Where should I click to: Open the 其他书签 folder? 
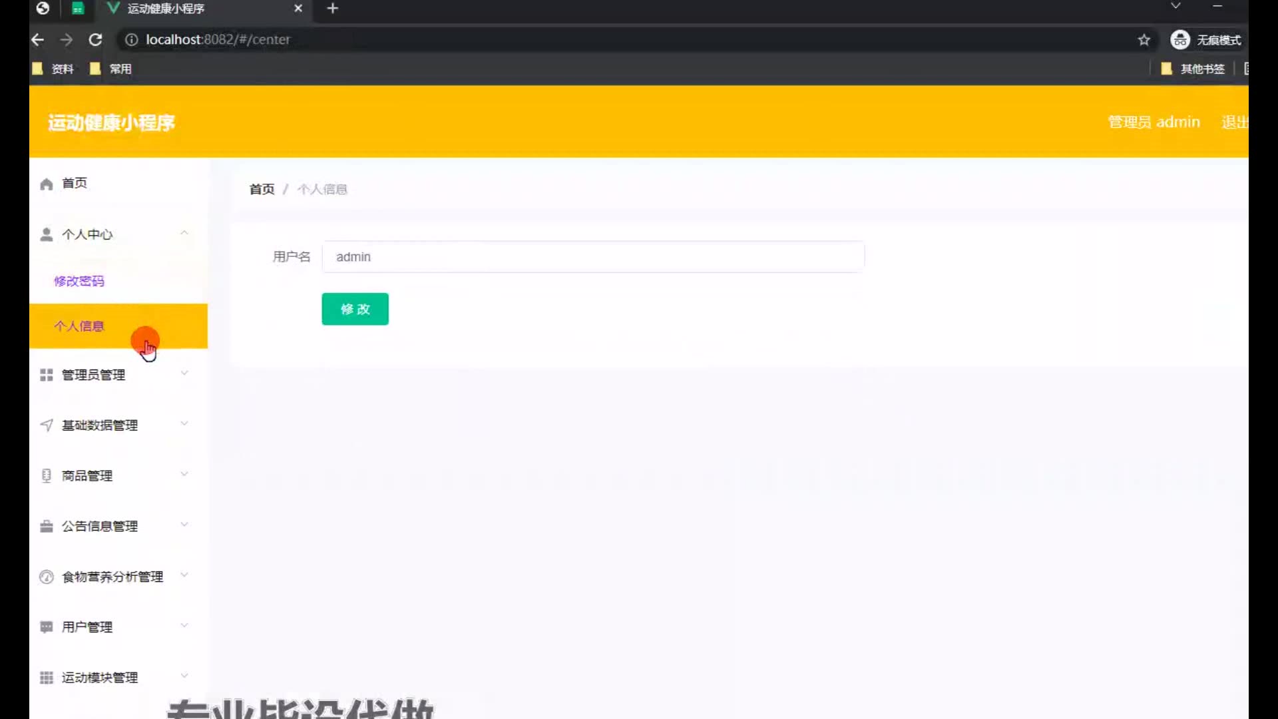point(1193,69)
